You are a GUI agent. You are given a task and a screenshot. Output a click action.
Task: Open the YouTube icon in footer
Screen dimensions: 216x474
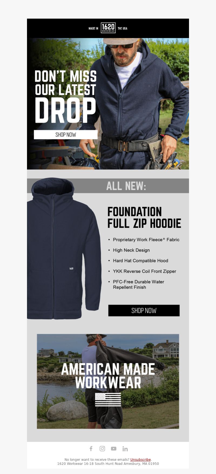[x=114, y=449]
